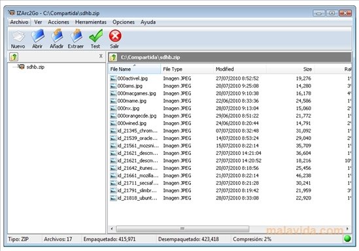Image resolution: width=359 pixels, height=251 pixels.
Task: Click the icon of id_21345_chrom file
Action: click(x=113, y=131)
